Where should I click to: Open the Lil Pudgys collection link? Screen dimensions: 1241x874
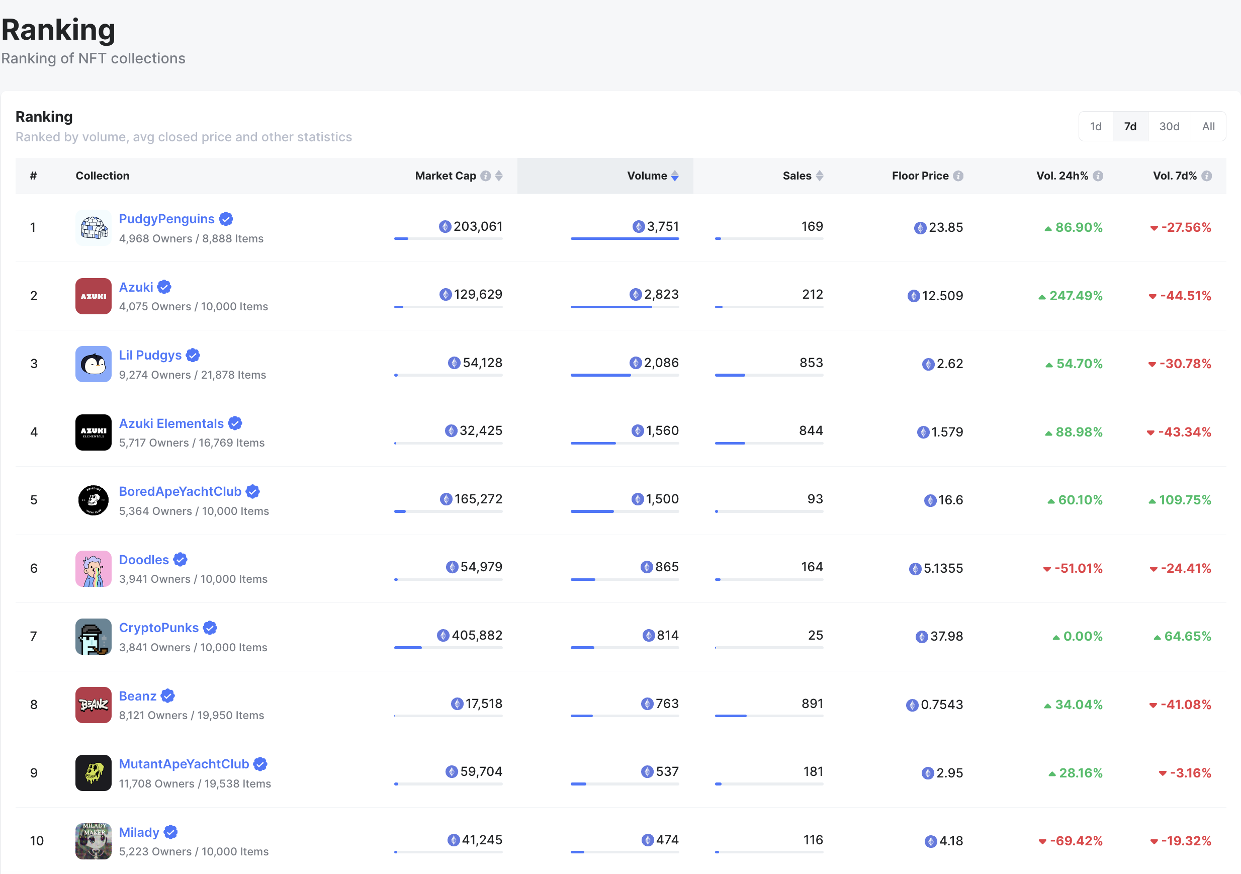[150, 355]
